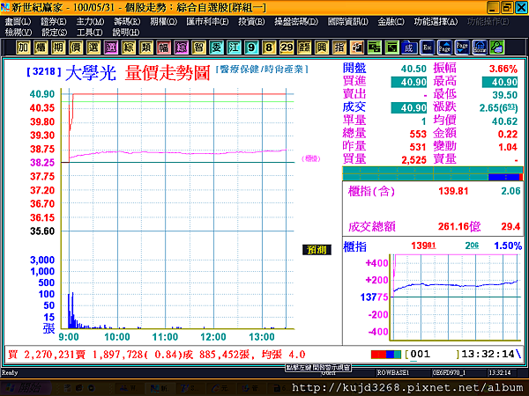Image resolution: width=529 pixels, height=396 pixels.
Task: Click the Home toolbar button
Action: pos(480,48)
